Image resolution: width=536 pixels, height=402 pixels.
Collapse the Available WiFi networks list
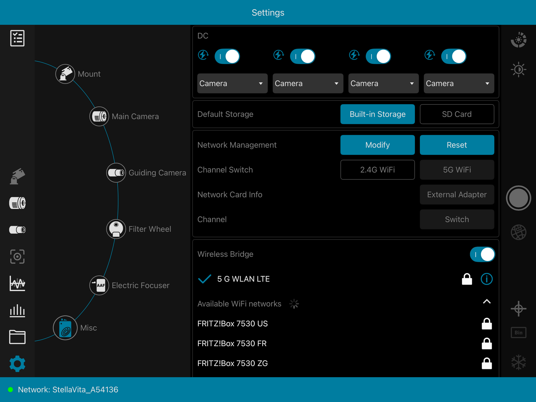(487, 301)
